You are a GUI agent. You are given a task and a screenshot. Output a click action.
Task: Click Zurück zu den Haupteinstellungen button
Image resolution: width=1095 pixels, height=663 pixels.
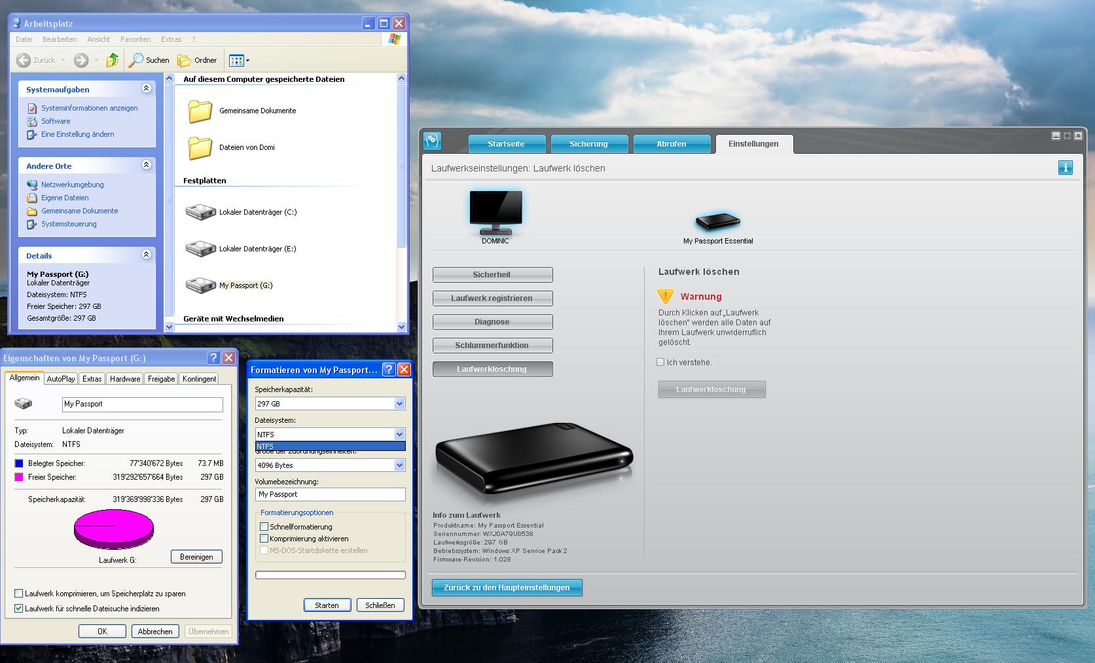507,588
